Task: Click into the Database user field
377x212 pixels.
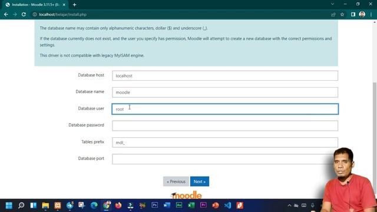Action: tap(225, 109)
